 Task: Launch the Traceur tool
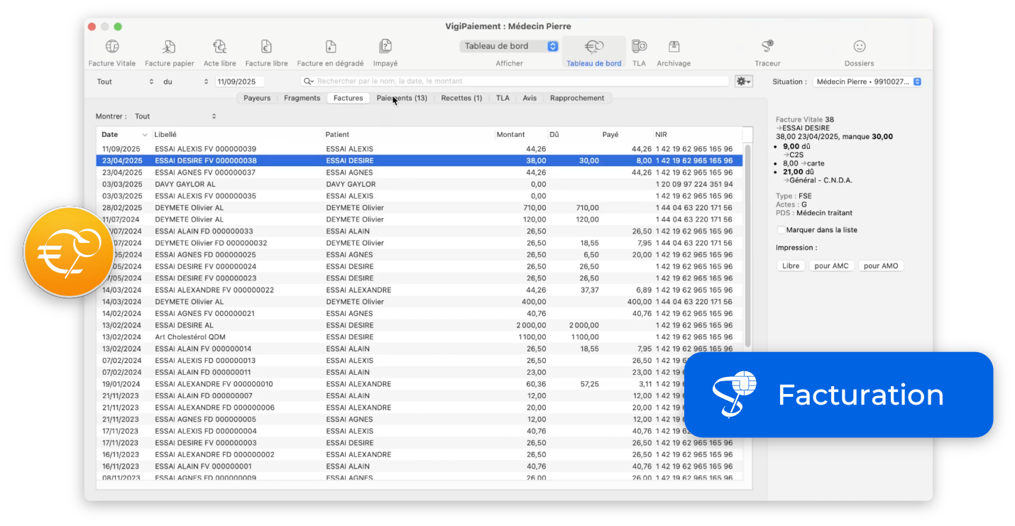(767, 48)
